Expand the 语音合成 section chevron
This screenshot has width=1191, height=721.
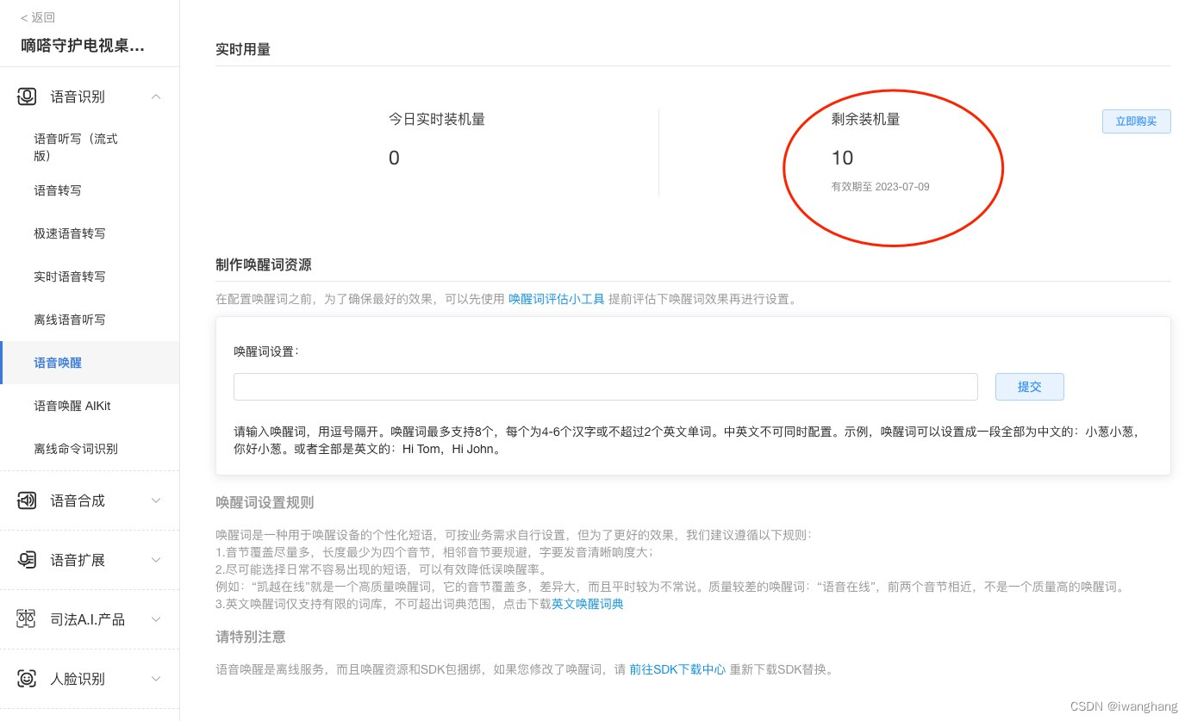156,500
